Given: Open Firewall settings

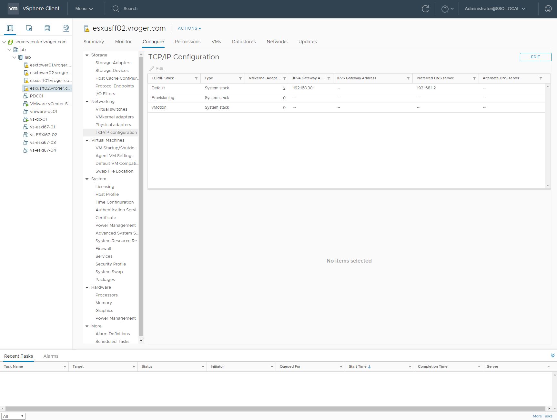Looking at the screenshot, I should (x=103, y=249).
